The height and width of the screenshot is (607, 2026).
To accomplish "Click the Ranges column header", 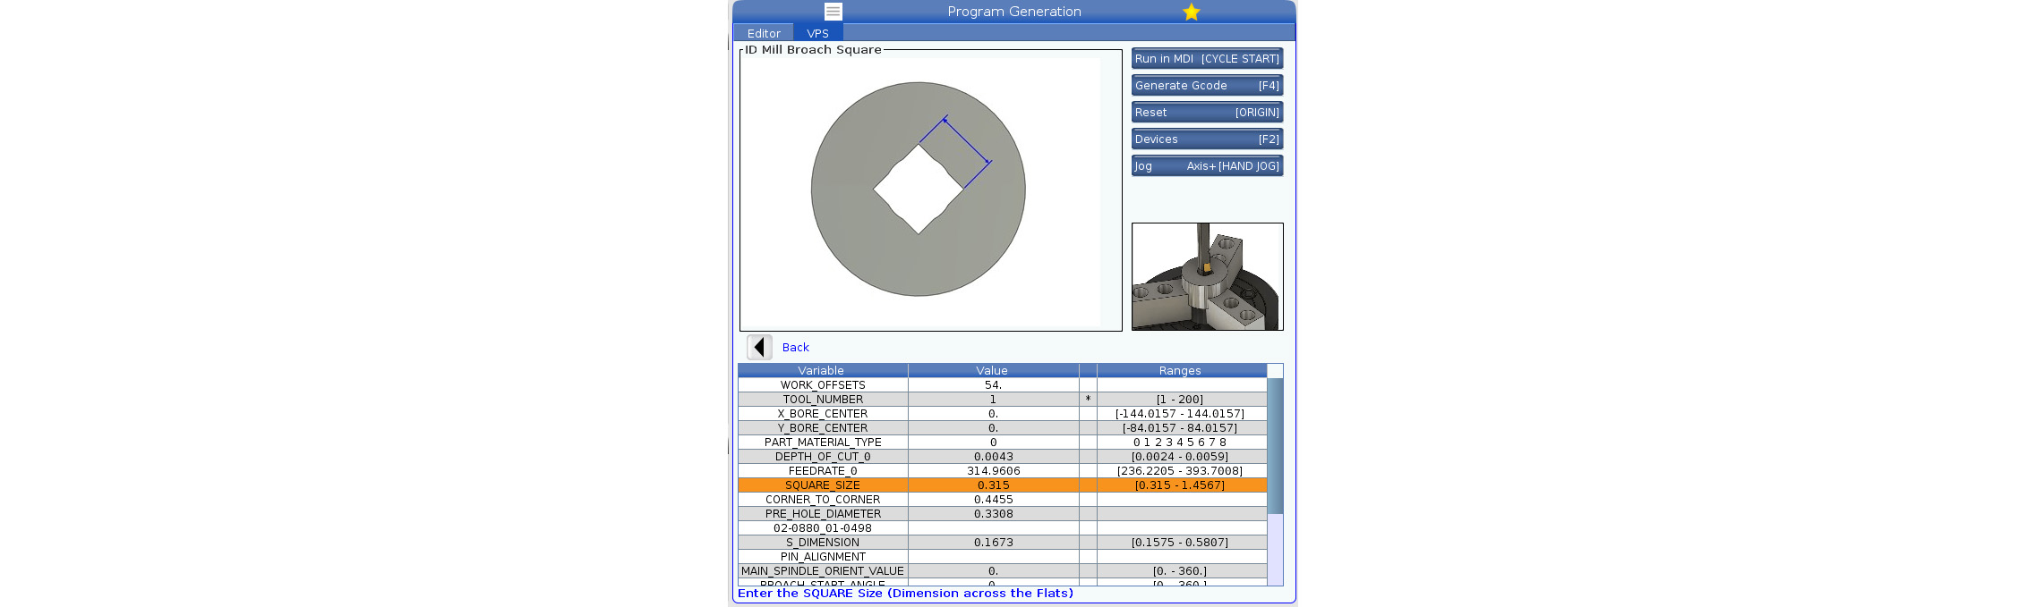I will tap(1180, 371).
